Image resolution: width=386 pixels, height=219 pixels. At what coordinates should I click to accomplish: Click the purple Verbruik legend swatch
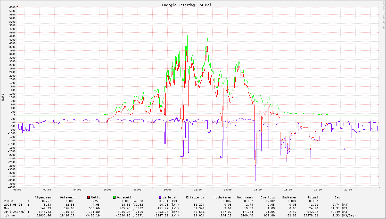pos(160,197)
